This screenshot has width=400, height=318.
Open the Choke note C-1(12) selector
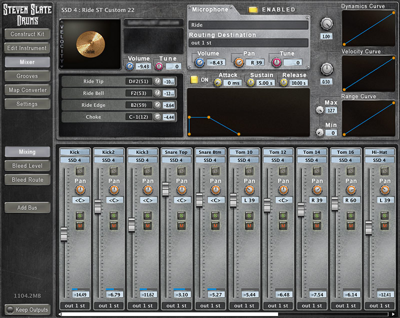[138, 117]
